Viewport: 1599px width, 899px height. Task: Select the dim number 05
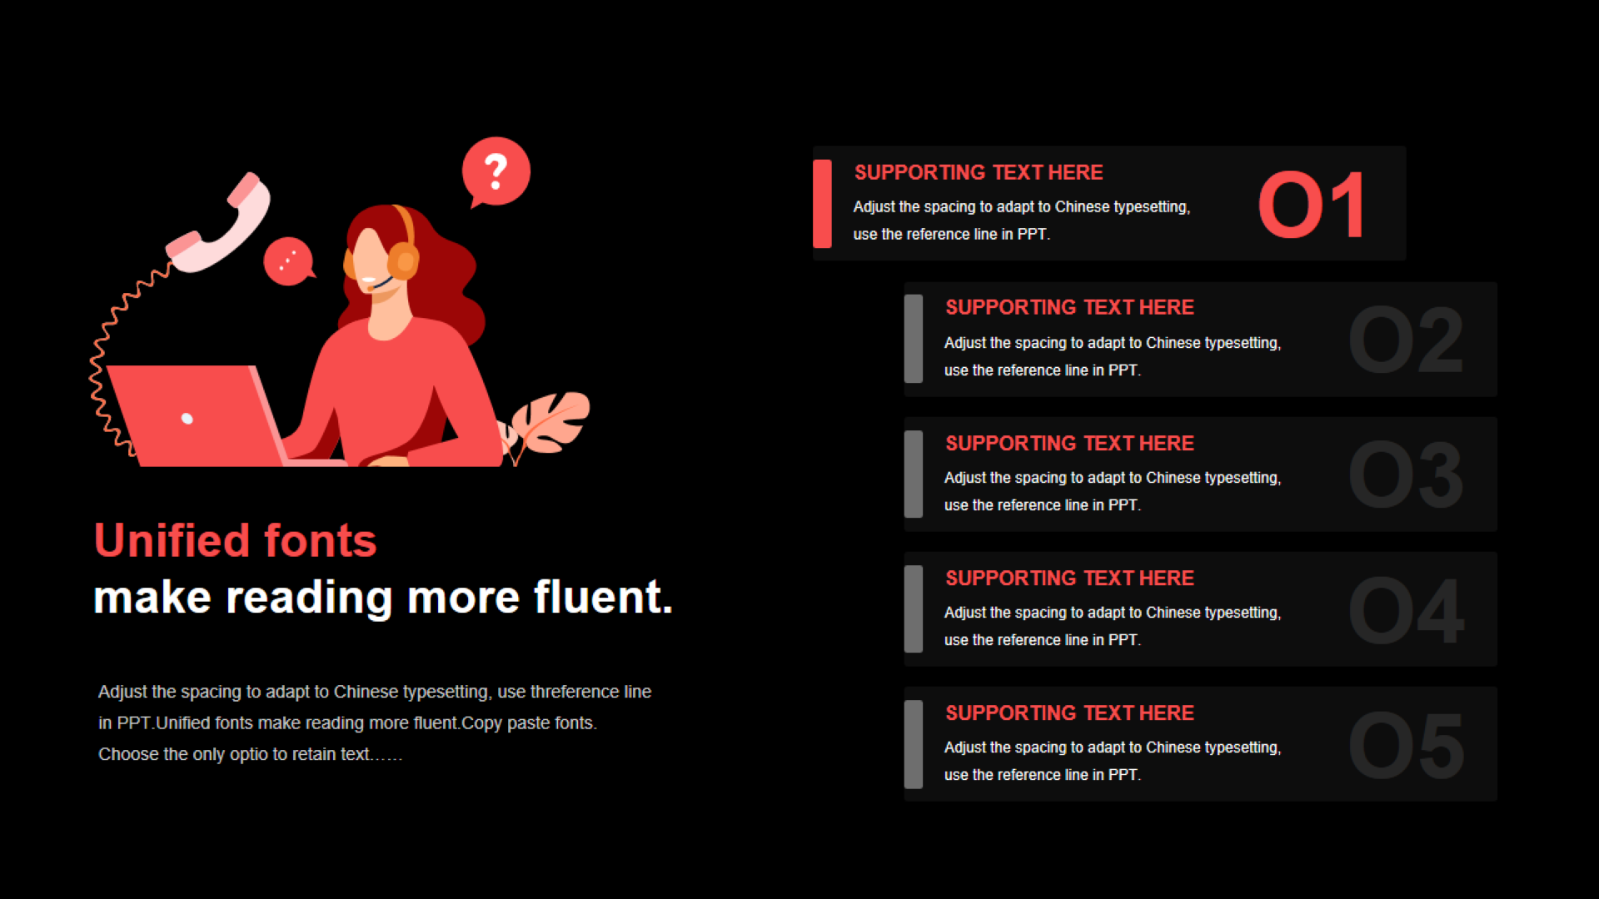pos(1407,745)
